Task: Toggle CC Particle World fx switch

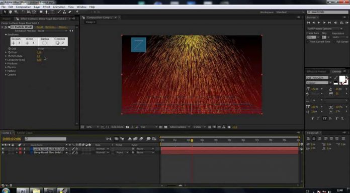Action: [6, 27]
